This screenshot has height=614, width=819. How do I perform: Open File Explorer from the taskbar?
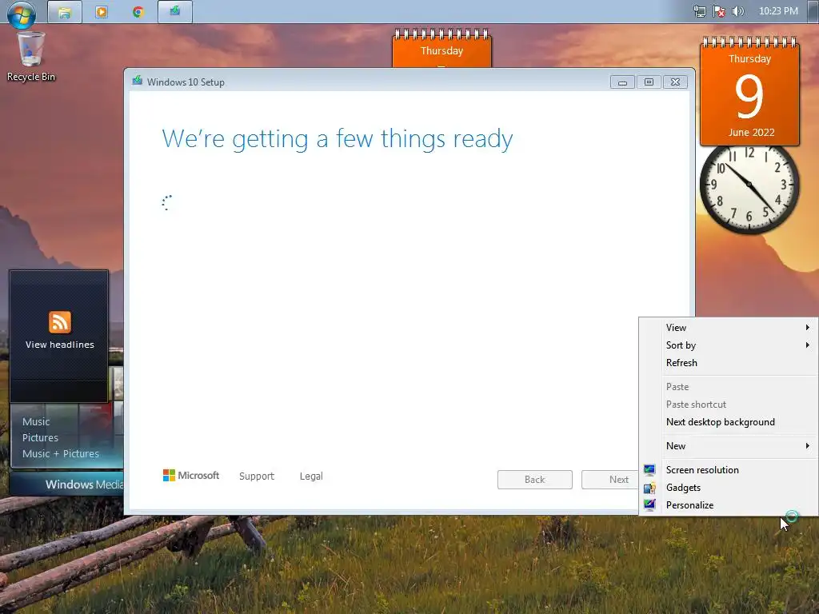click(x=65, y=11)
